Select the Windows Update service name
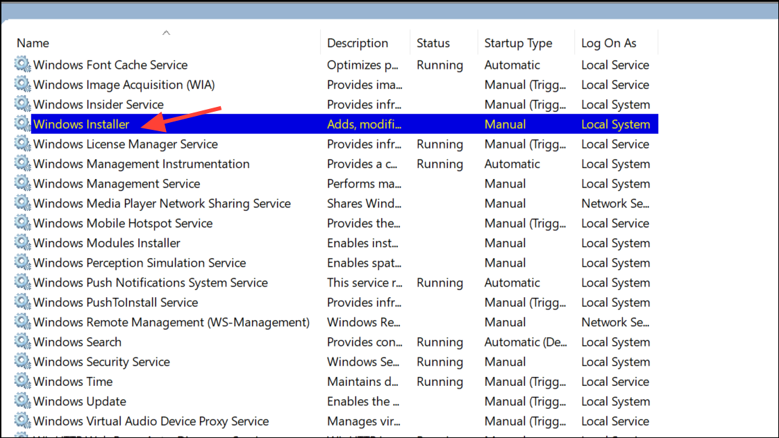 tap(80, 402)
